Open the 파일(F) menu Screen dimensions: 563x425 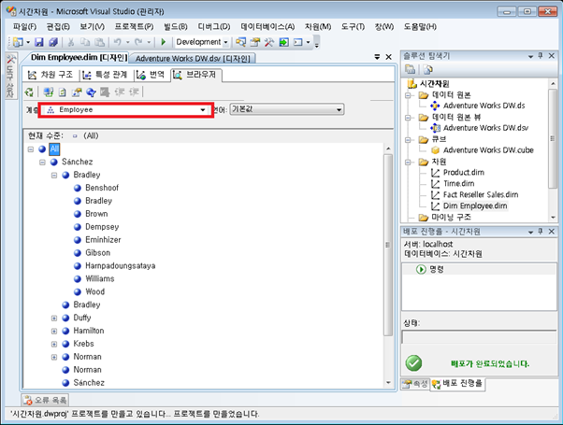point(24,27)
